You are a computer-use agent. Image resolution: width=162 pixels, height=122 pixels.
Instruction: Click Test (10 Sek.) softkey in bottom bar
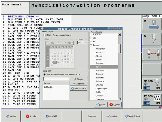pos(132,116)
